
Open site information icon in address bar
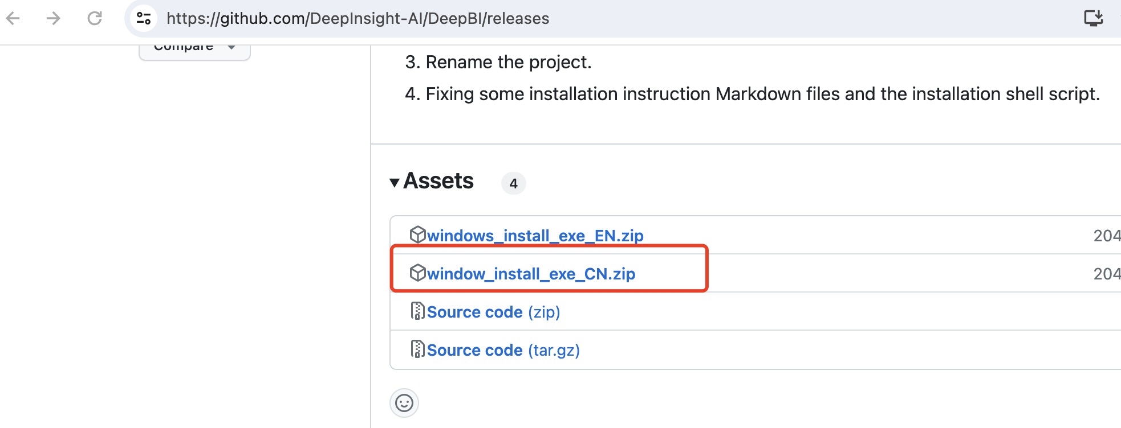144,18
